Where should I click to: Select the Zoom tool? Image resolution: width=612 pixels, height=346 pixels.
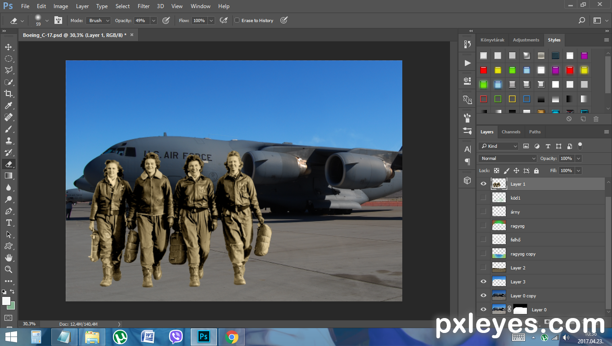[x=8, y=269]
